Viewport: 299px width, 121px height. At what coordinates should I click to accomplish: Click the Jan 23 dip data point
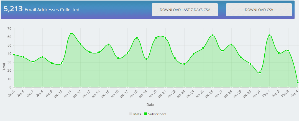(184, 64)
